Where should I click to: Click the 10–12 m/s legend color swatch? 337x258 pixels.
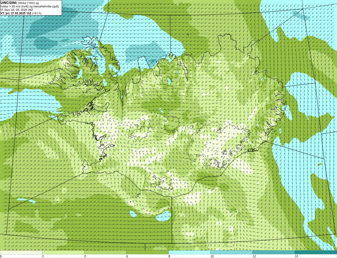click(232, 252)
